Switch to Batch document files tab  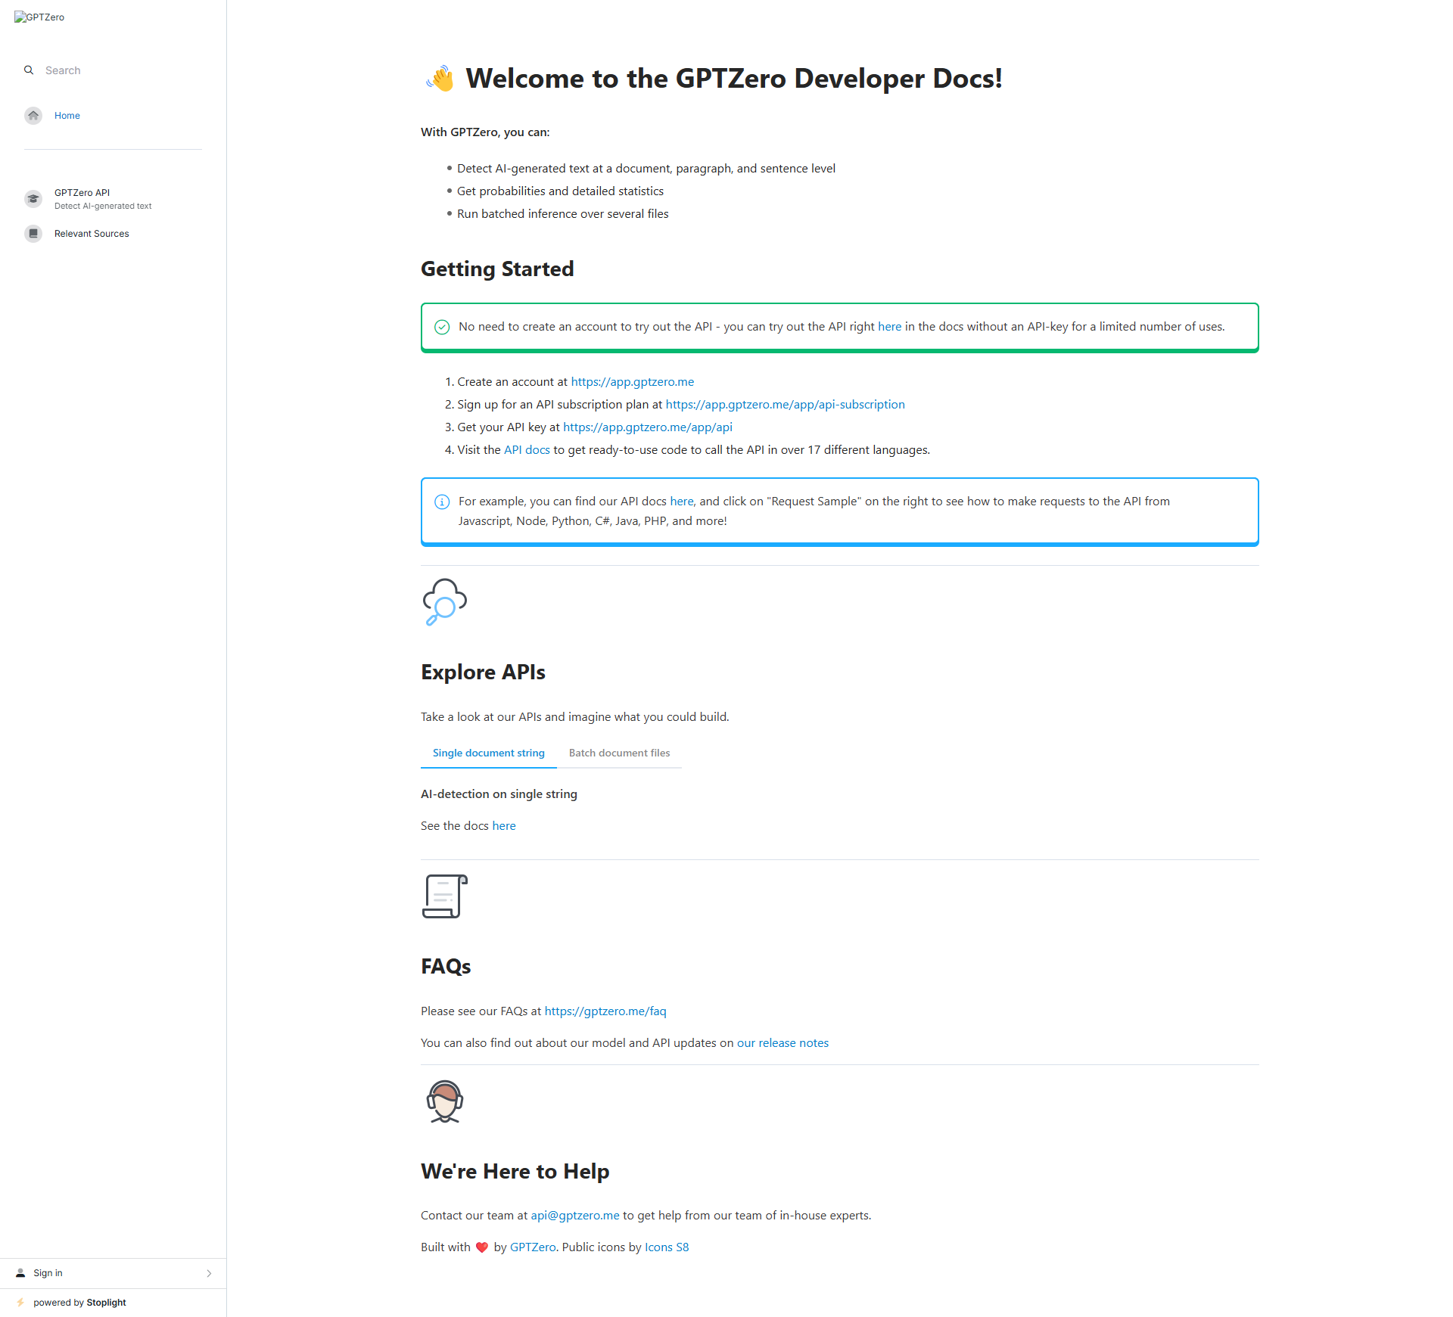coord(619,753)
